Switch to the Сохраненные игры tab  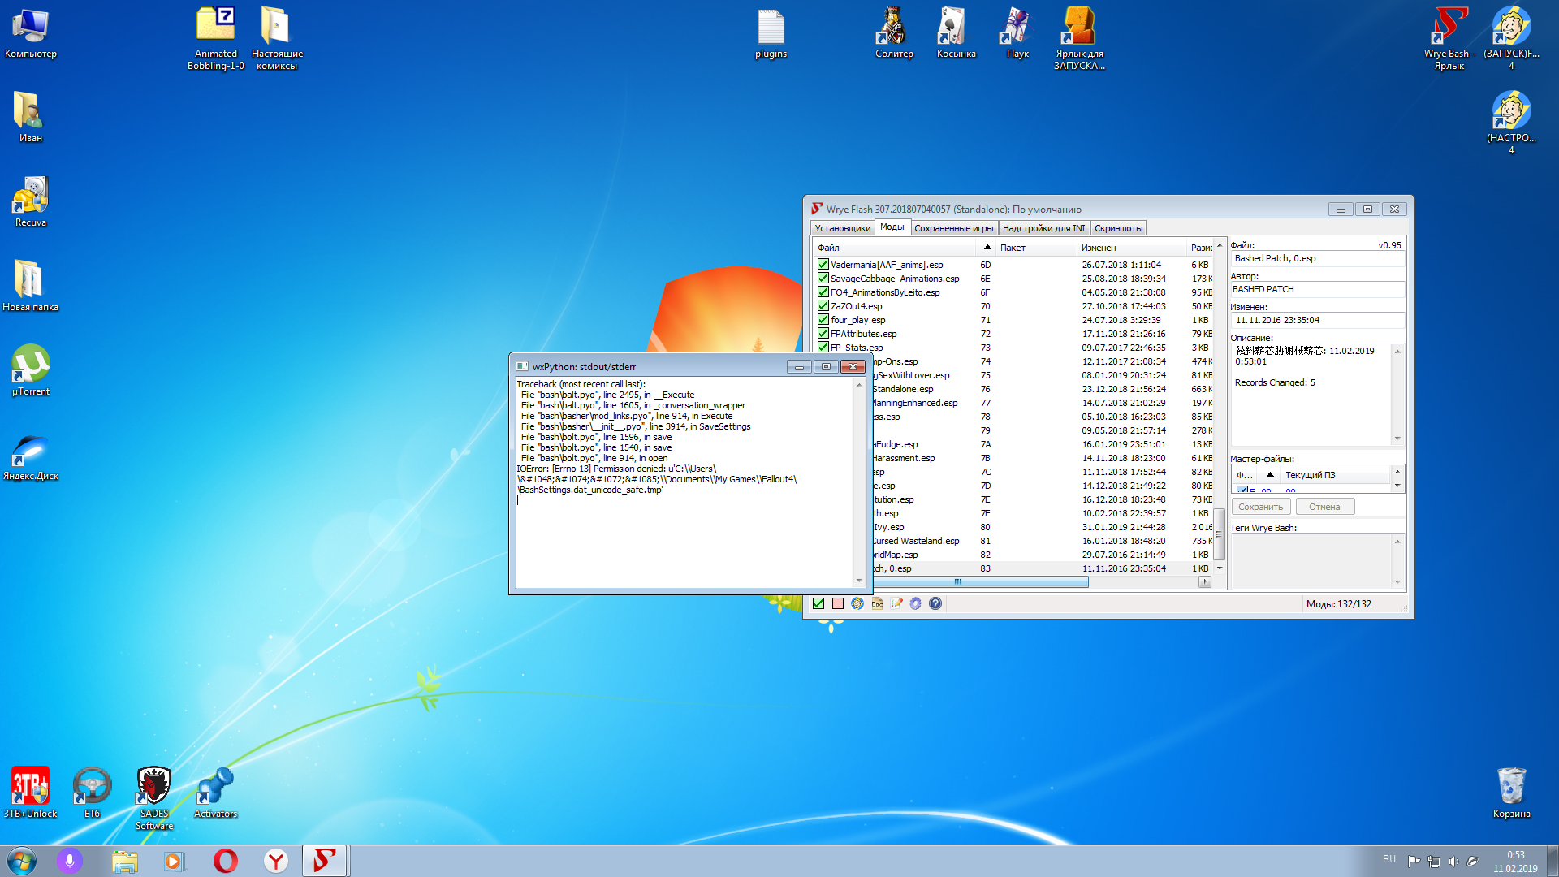953,228
